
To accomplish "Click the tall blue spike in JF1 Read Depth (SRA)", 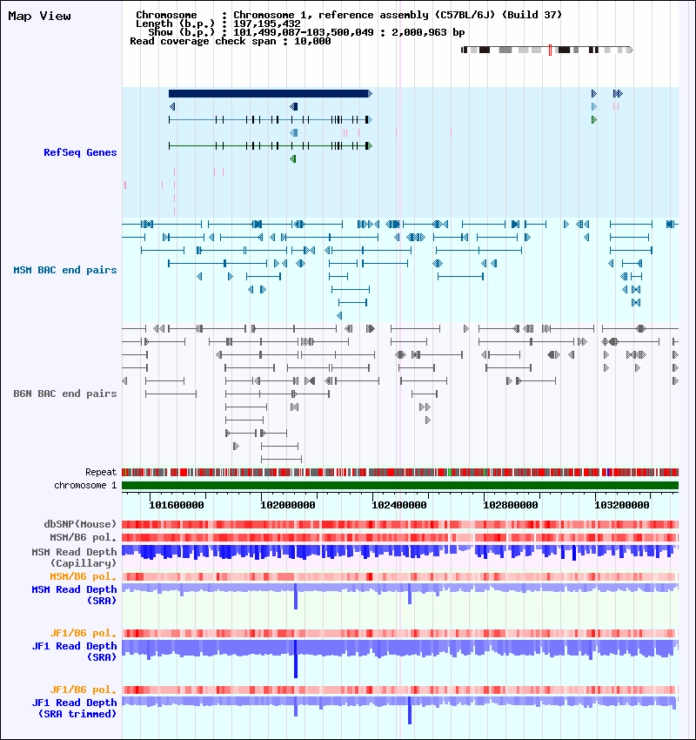I will (x=296, y=659).
